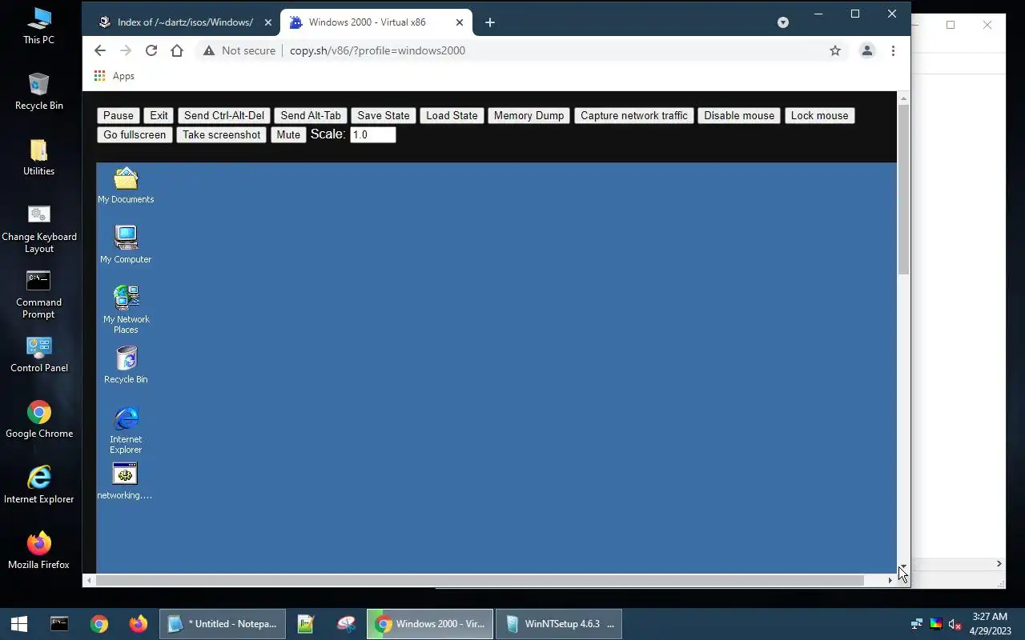The width and height of the screenshot is (1025, 640).
Task: Switch to the Index of isos tab
Action: 185,22
